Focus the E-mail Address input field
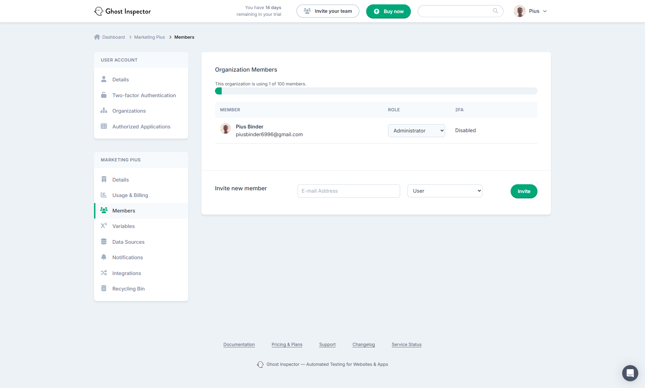The image size is (645, 388). pos(348,191)
